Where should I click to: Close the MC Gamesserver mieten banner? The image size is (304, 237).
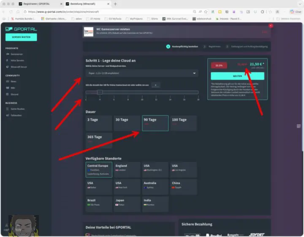pyautogui.click(x=271, y=26)
